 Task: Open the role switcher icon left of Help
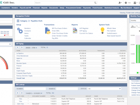click(x=120, y=3)
